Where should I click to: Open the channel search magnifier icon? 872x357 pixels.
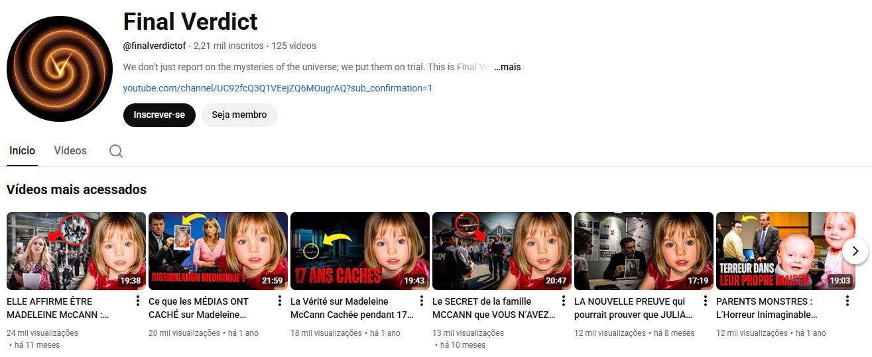(116, 151)
